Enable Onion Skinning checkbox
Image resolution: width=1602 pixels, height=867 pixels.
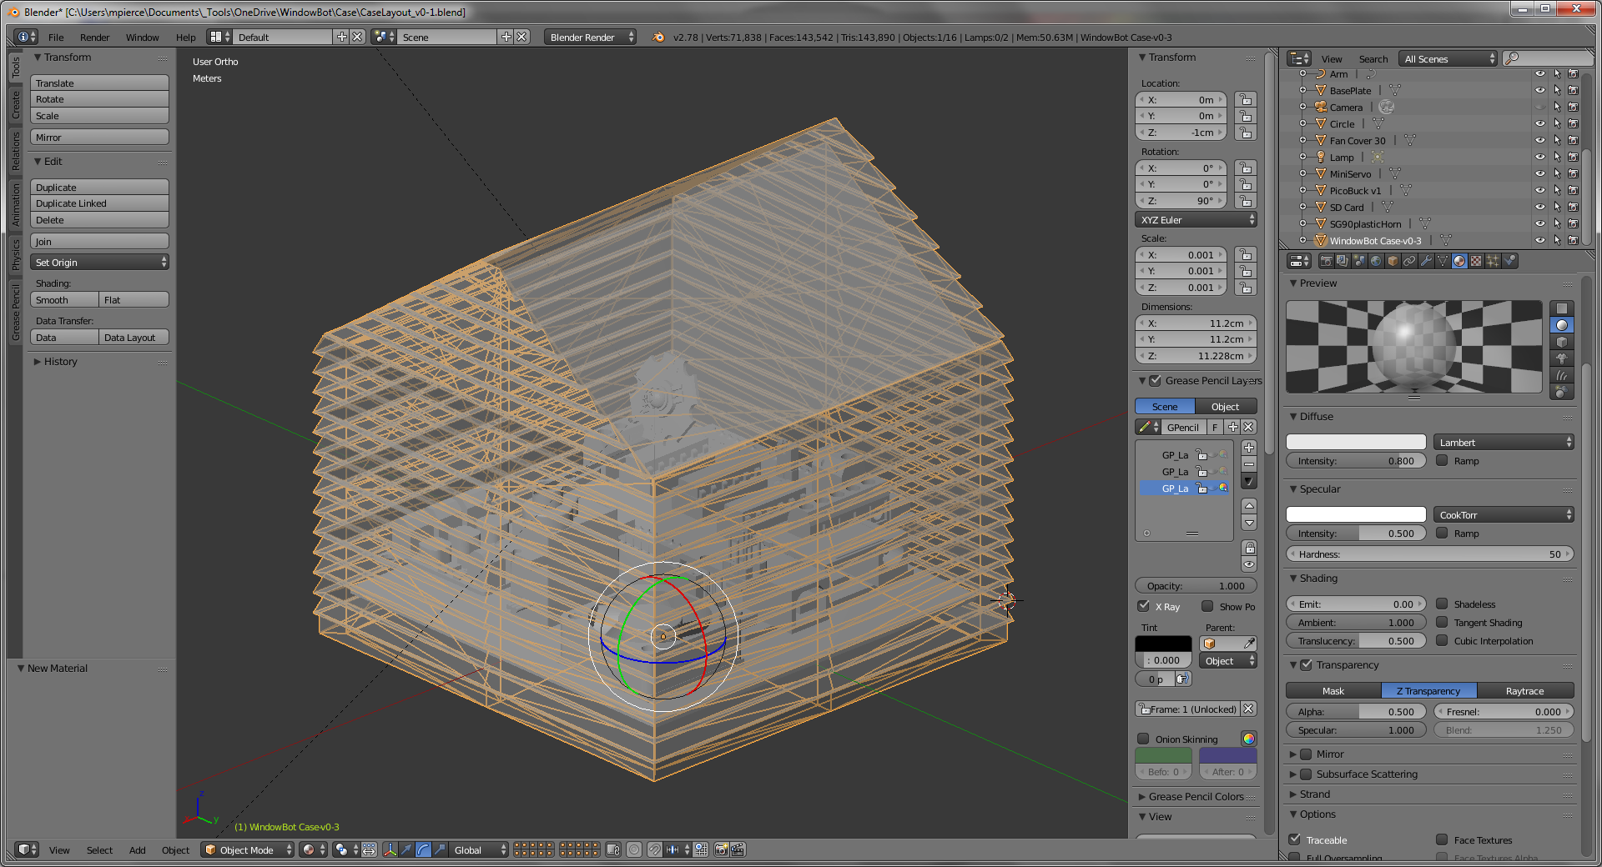point(1144,739)
